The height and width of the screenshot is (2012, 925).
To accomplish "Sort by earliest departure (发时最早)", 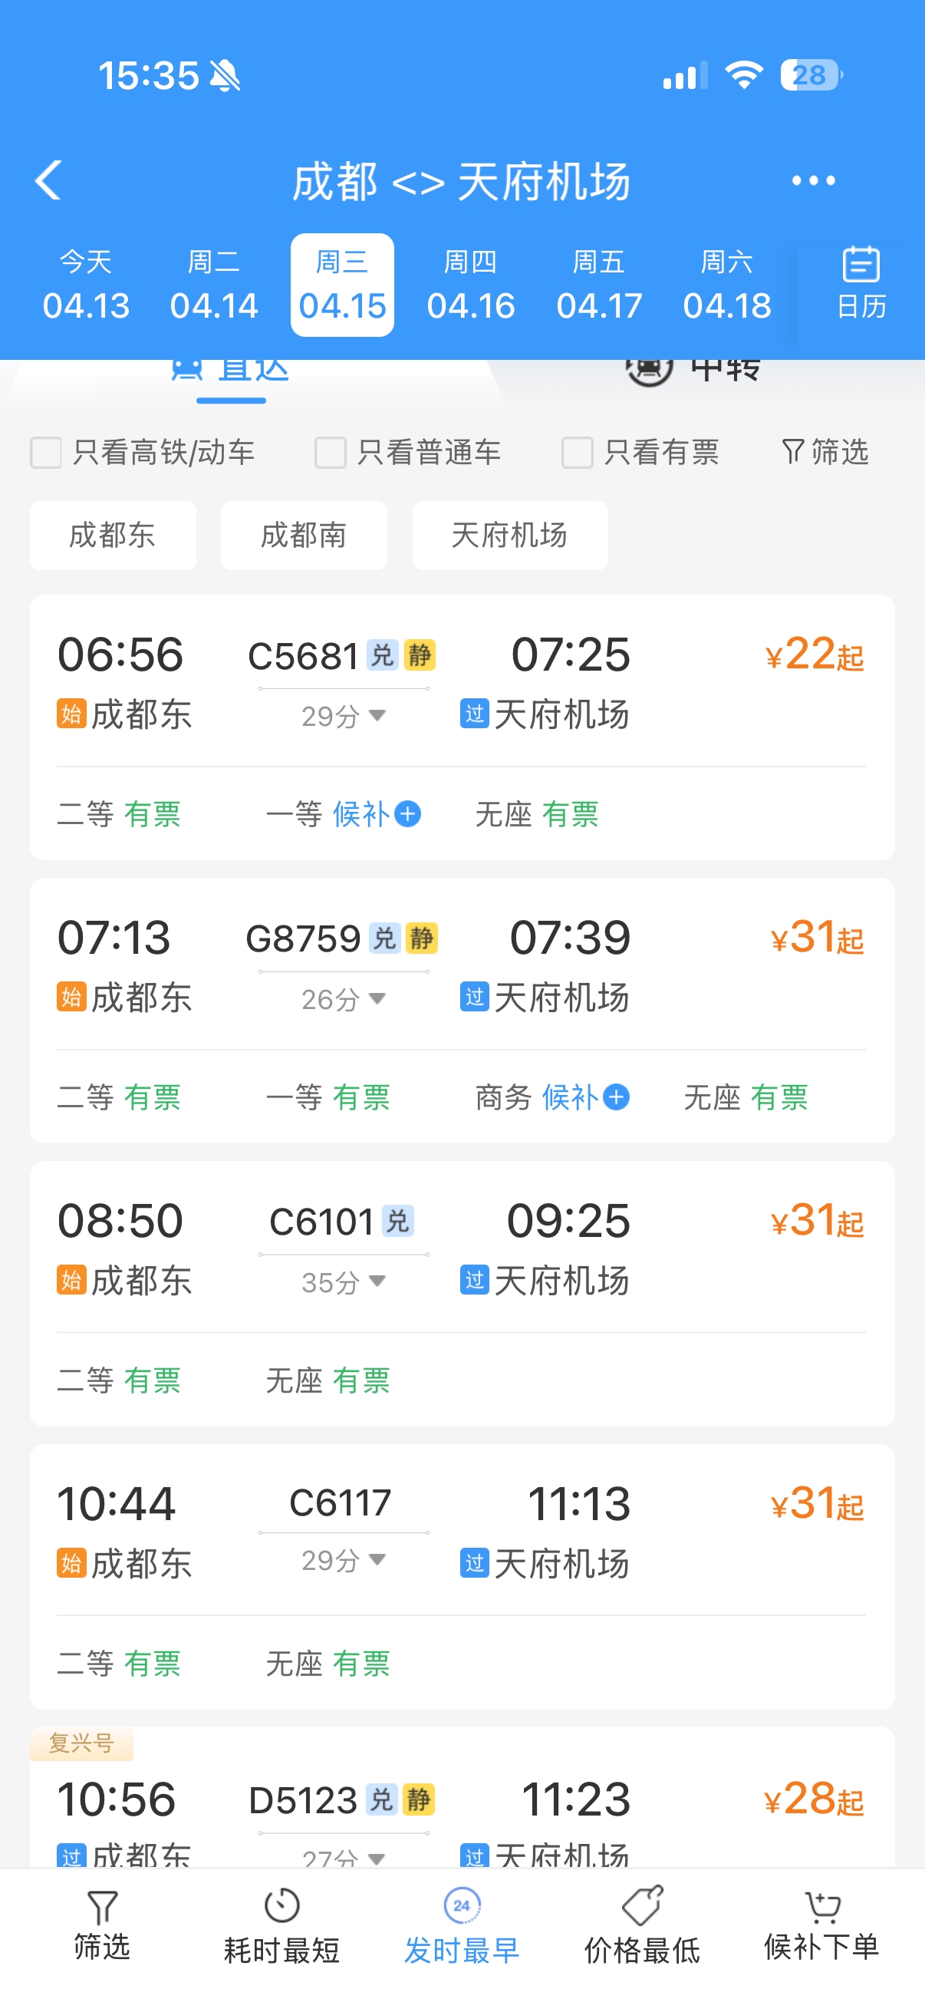I will pyautogui.click(x=461, y=1924).
